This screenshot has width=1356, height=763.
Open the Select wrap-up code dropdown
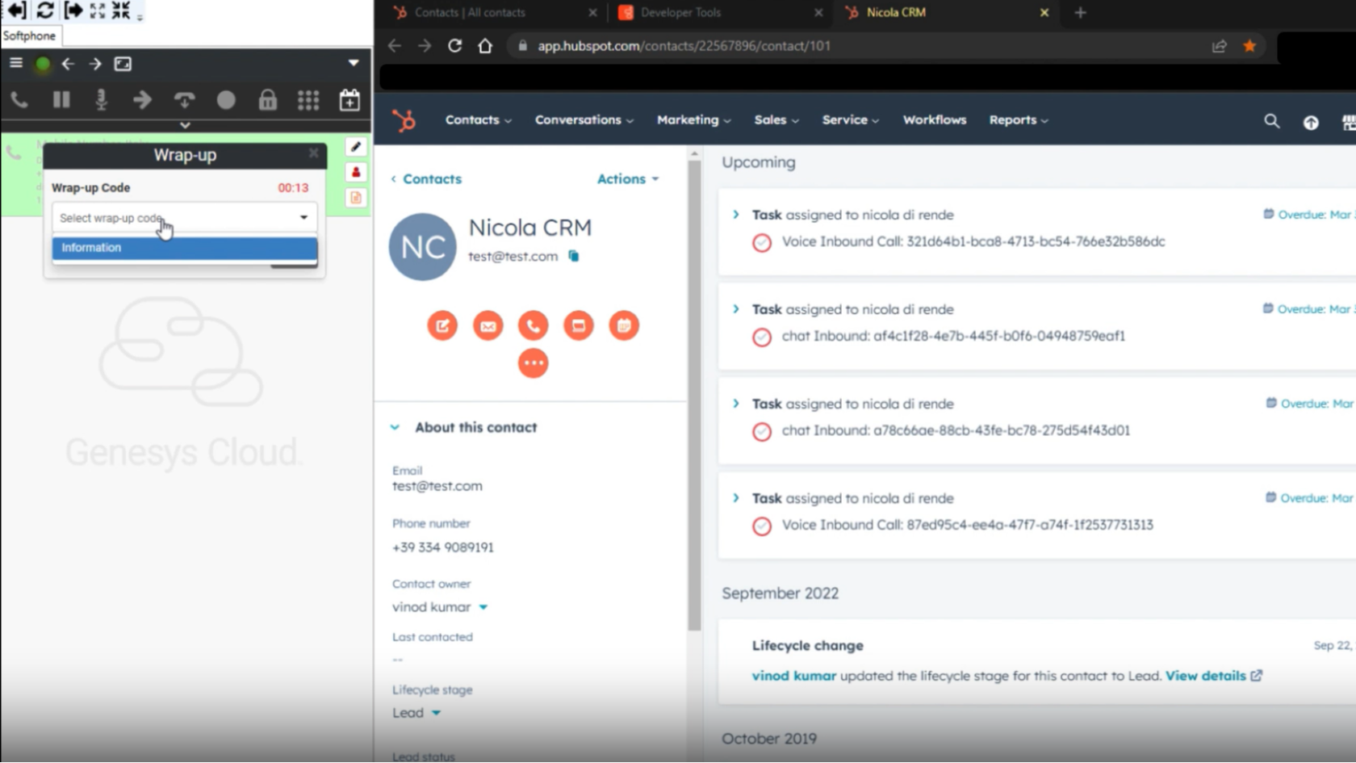click(184, 217)
